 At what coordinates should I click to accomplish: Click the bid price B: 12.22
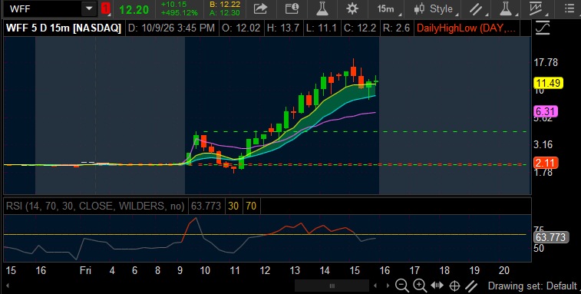click(x=225, y=5)
